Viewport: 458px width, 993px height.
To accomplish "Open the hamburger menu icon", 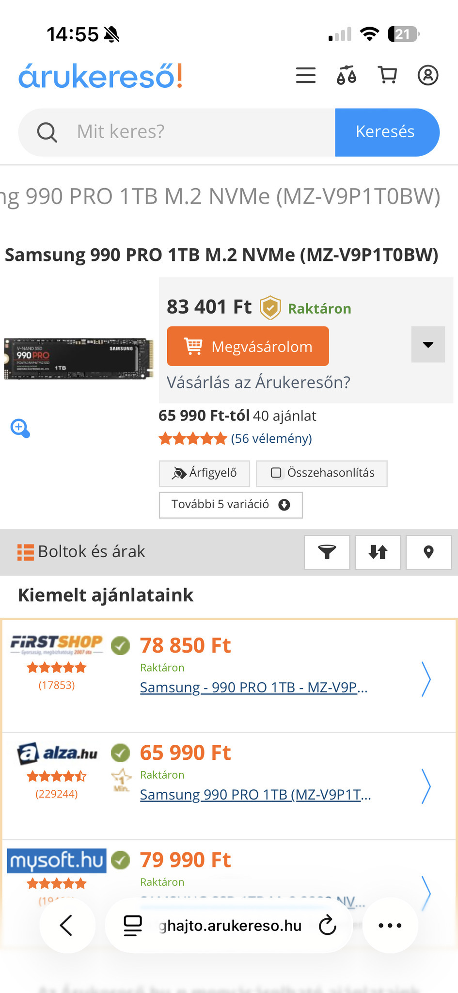I will 306,75.
